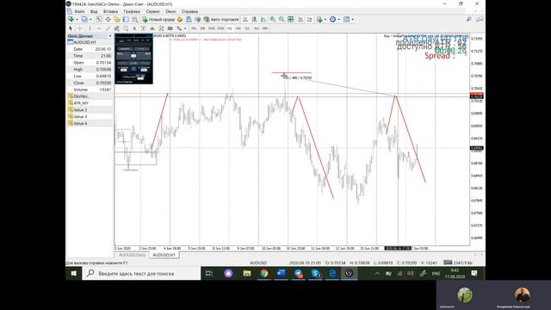This screenshot has height=310, width=551.
Task: Select the Equidistant Channel tool
Action: pyautogui.click(x=116, y=28)
